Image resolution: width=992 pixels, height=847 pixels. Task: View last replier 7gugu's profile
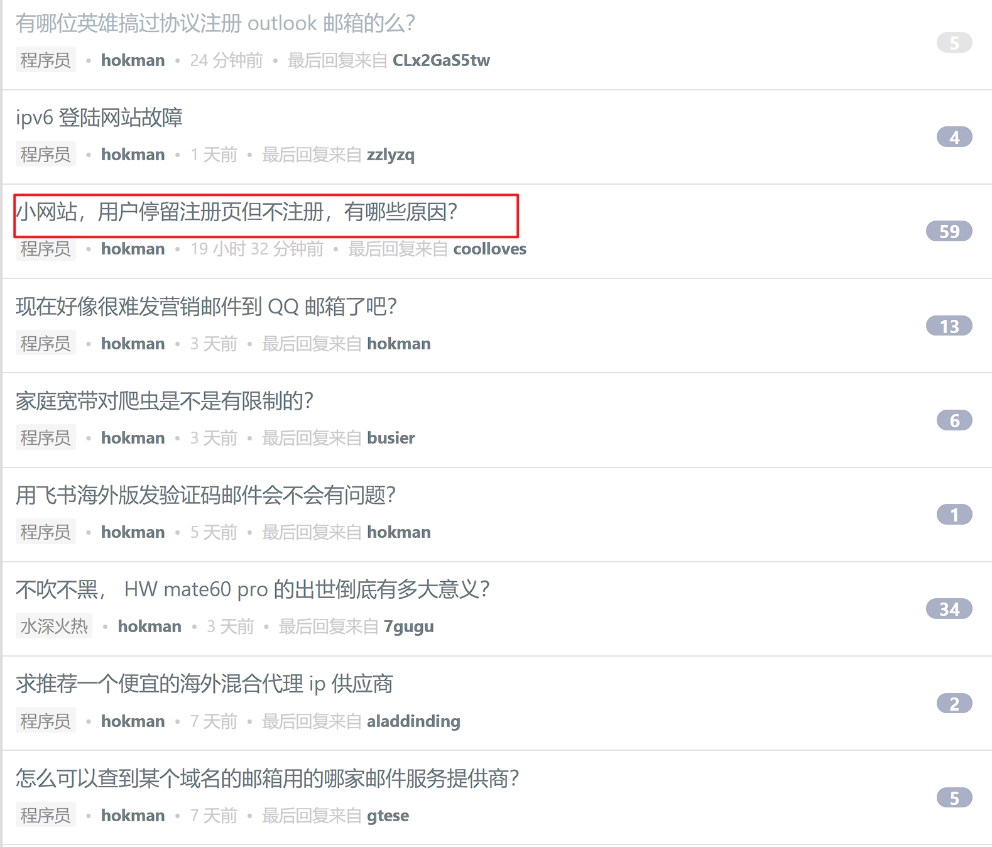[x=409, y=626]
